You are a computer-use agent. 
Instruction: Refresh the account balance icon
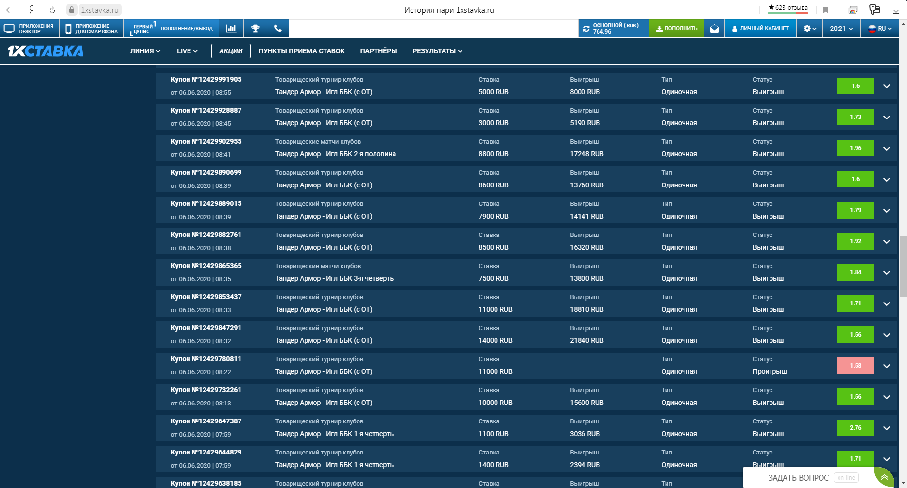coord(586,29)
